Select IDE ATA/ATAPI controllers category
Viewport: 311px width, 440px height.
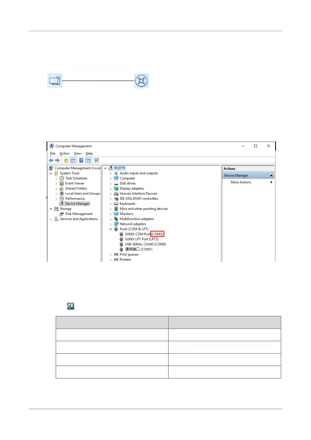[x=139, y=199]
